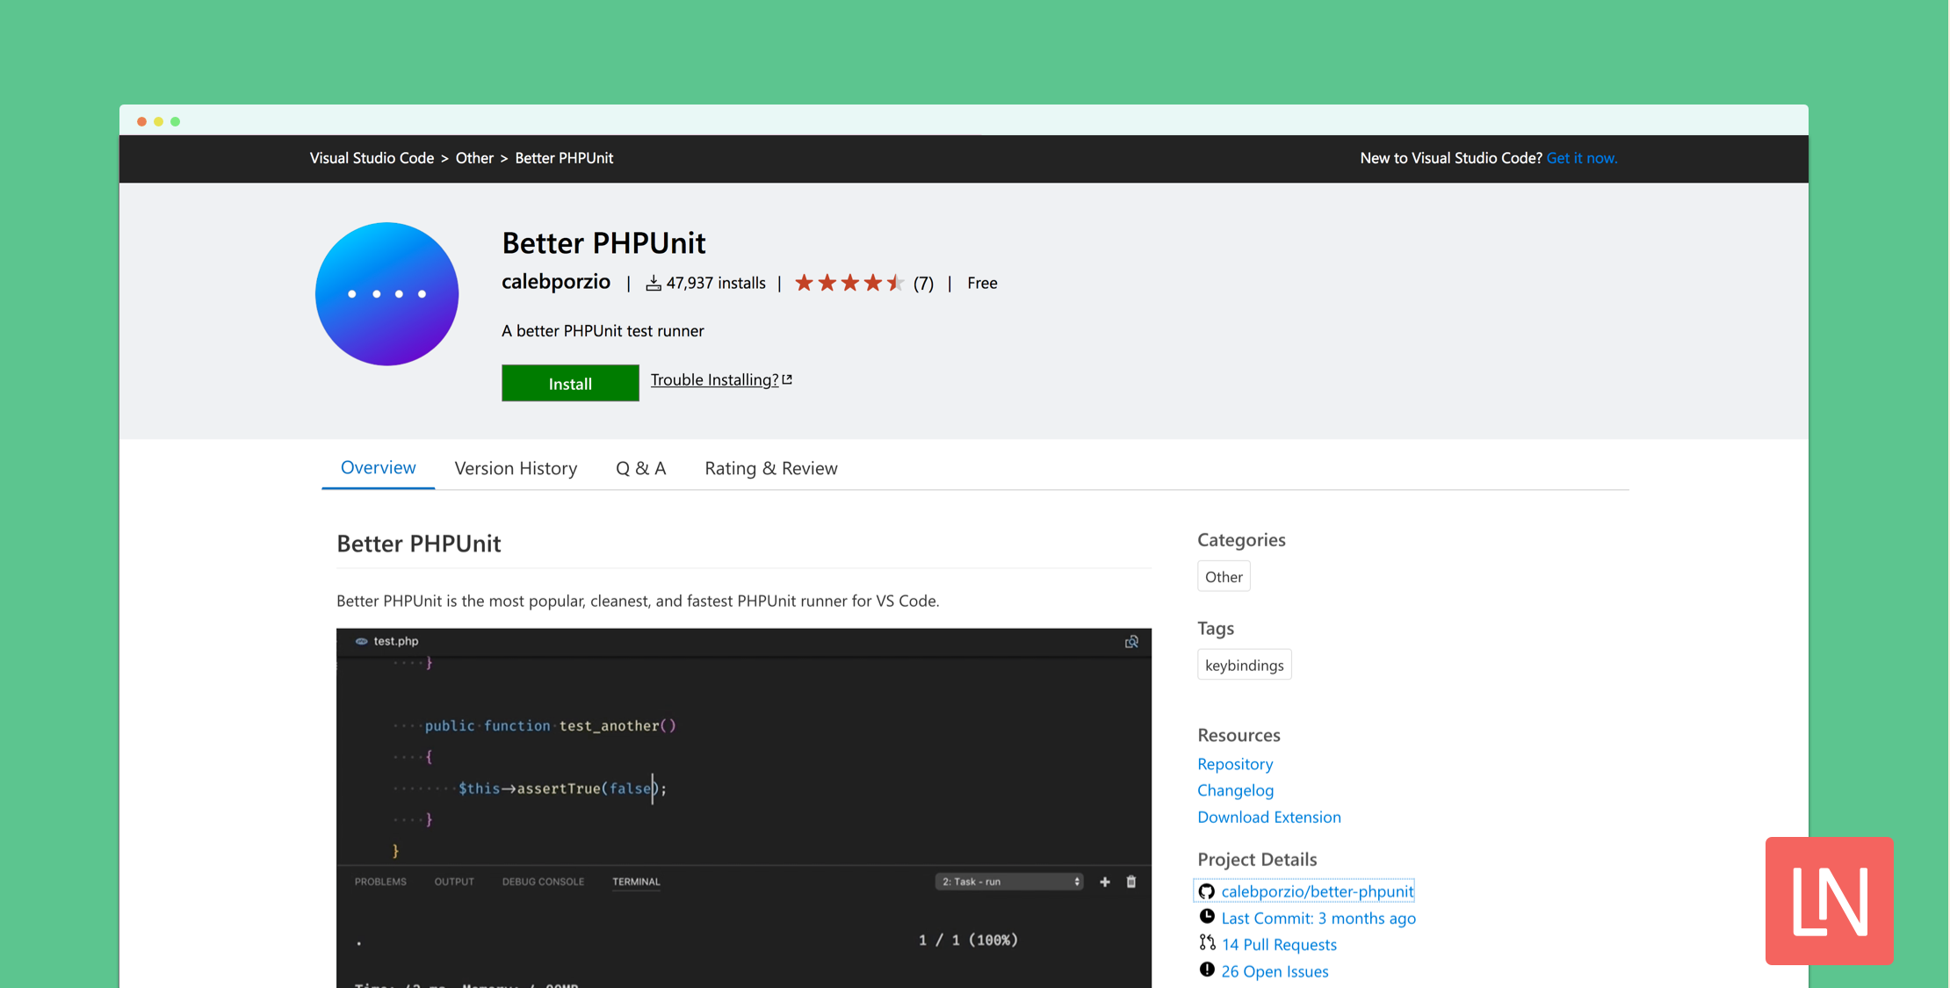This screenshot has width=1950, height=988.
Task: Click the plus icon in terminal panel
Action: pyautogui.click(x=1105, y=882)
